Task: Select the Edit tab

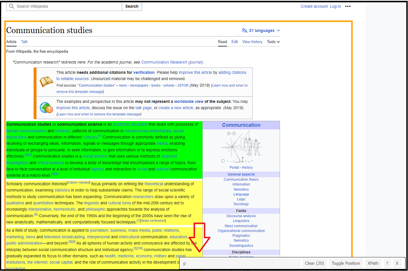Action: 235,42
